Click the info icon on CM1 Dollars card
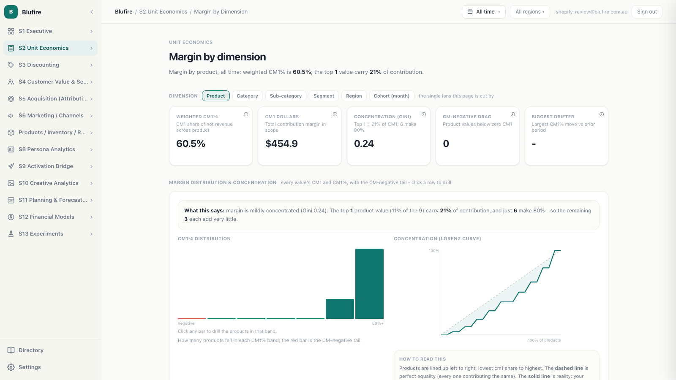The width and height of the screenshot is (676, 380). pos(335,114)
